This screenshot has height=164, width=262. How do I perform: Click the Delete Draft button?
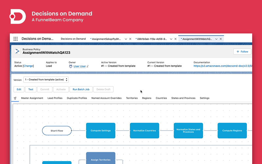(103, 89)
